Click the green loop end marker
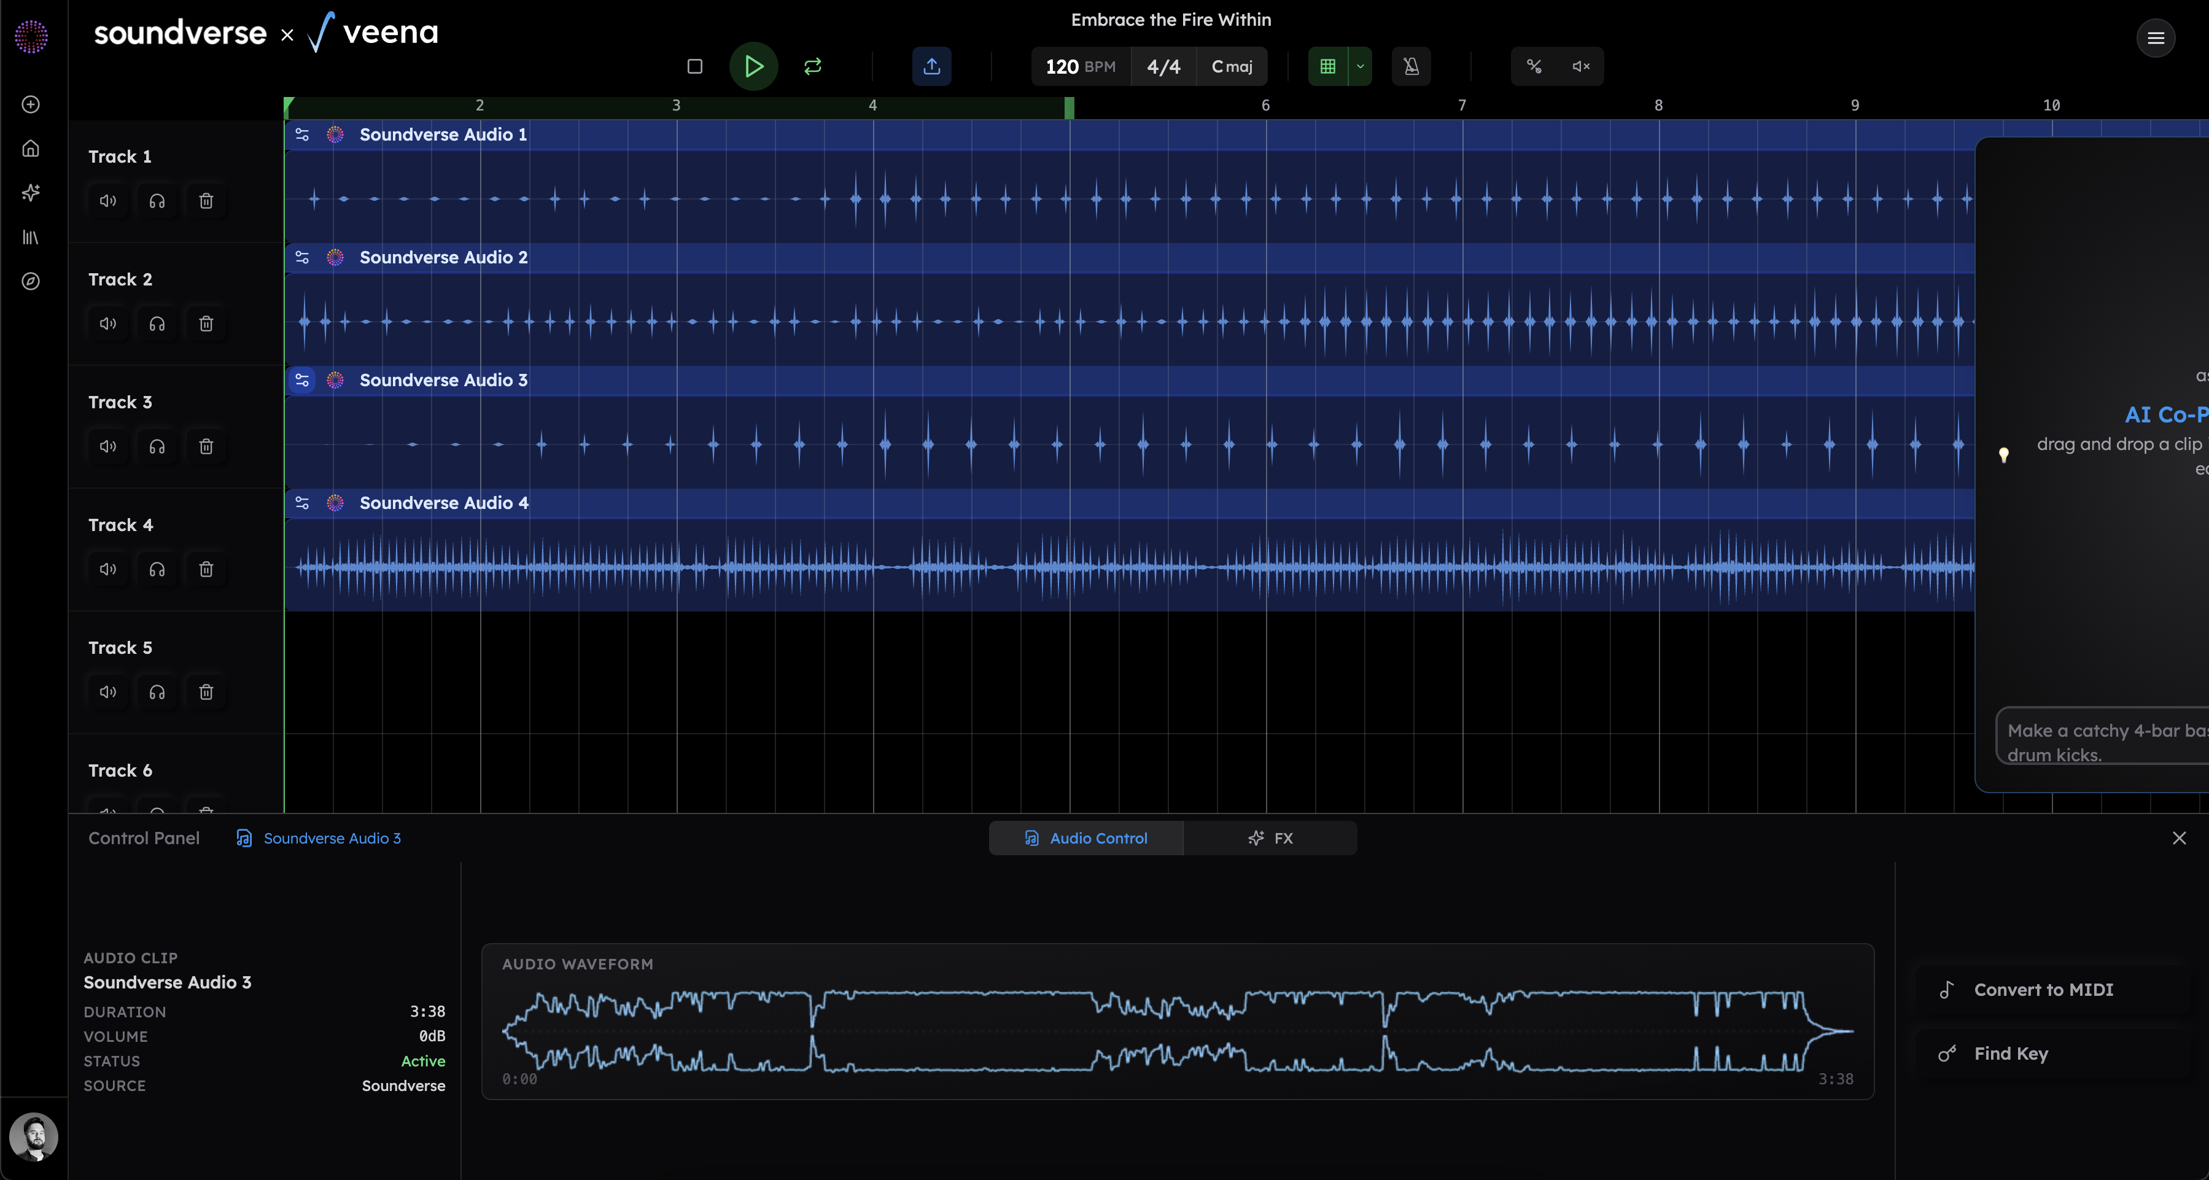The height and width of the screenshot is (1180, 2209). click(1070, 107)
